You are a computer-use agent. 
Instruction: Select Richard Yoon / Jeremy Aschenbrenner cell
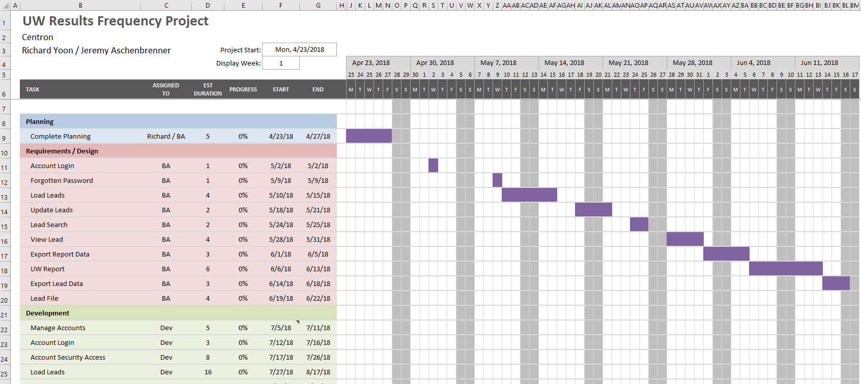(96, 50)
